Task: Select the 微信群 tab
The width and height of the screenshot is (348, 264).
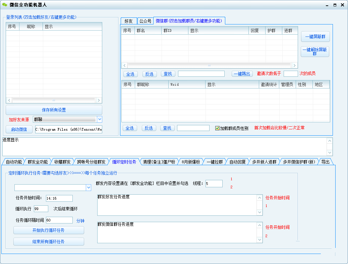Action: [x=189, y=21]
